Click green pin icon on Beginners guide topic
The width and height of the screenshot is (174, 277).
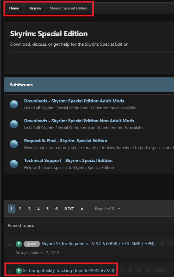pyautogui.click(x=19, y=244)
